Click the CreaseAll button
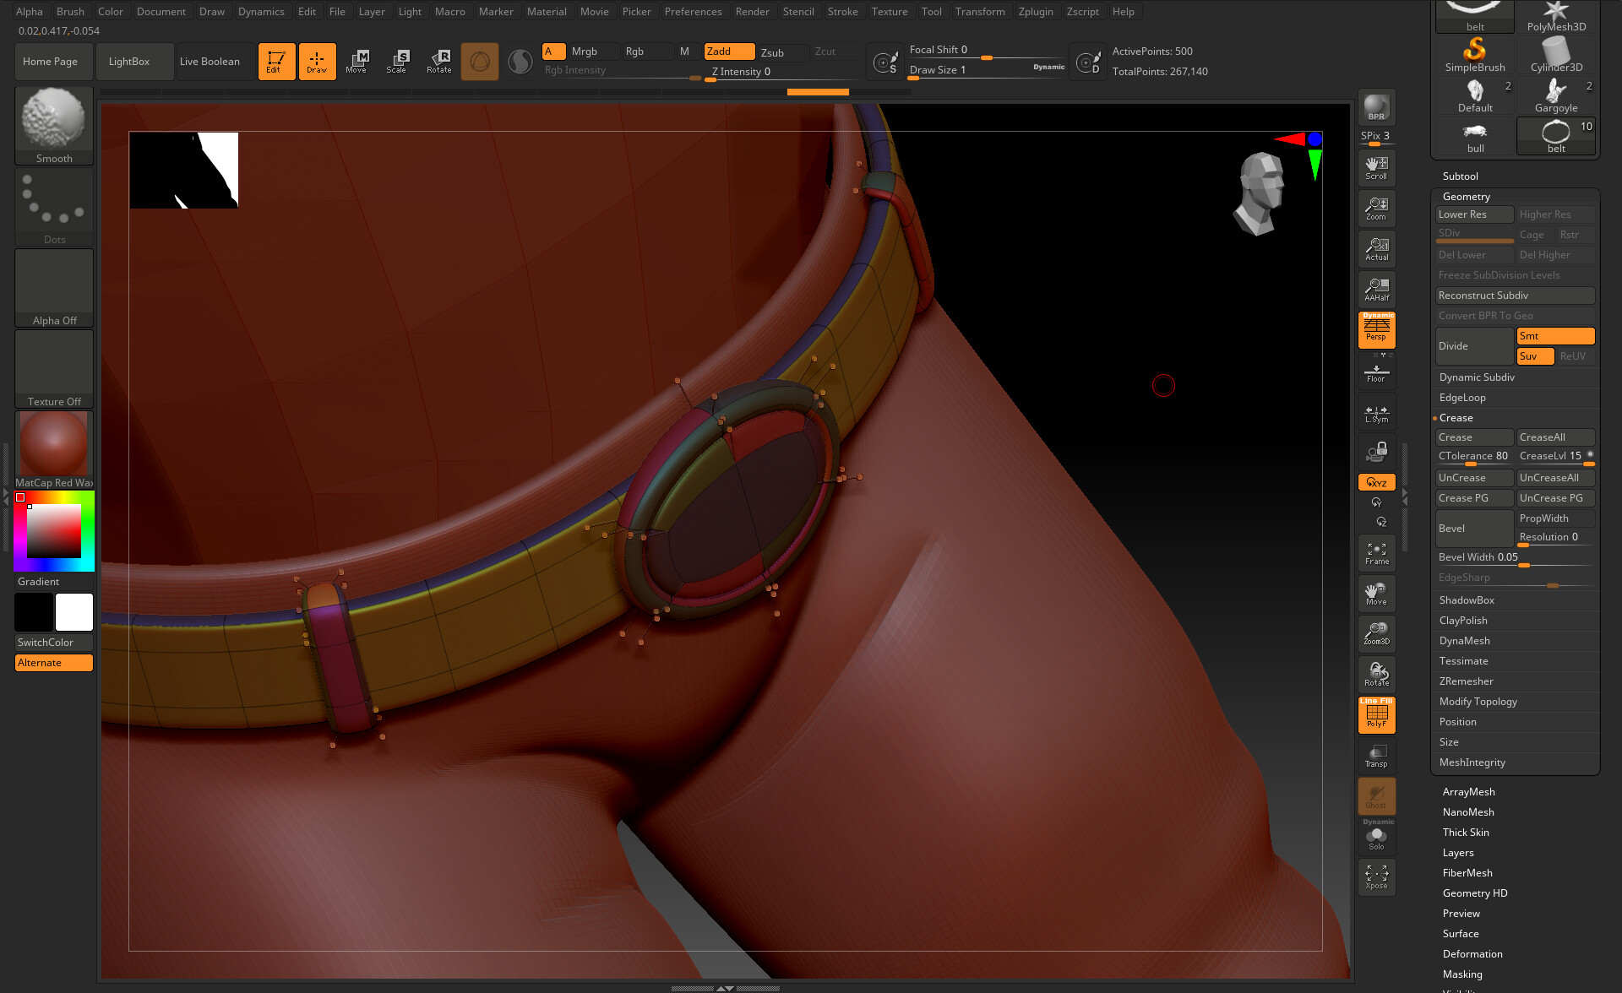1622x993 pixels. coord(1555,437)
